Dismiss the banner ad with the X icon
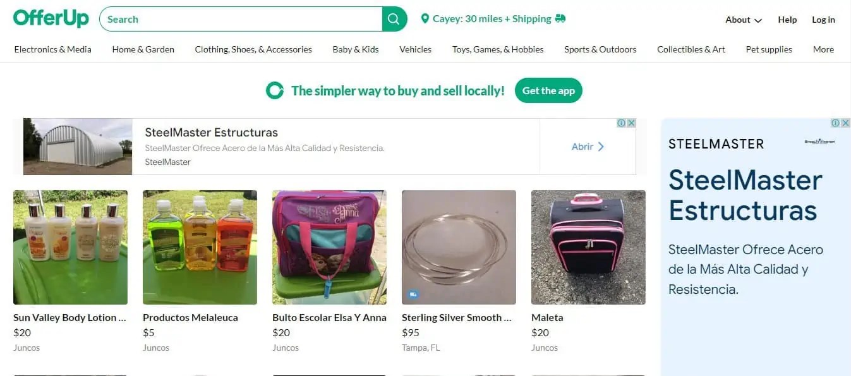Viewport: 851px width, 376px height. pyautogui.click(x=631, y=123)
